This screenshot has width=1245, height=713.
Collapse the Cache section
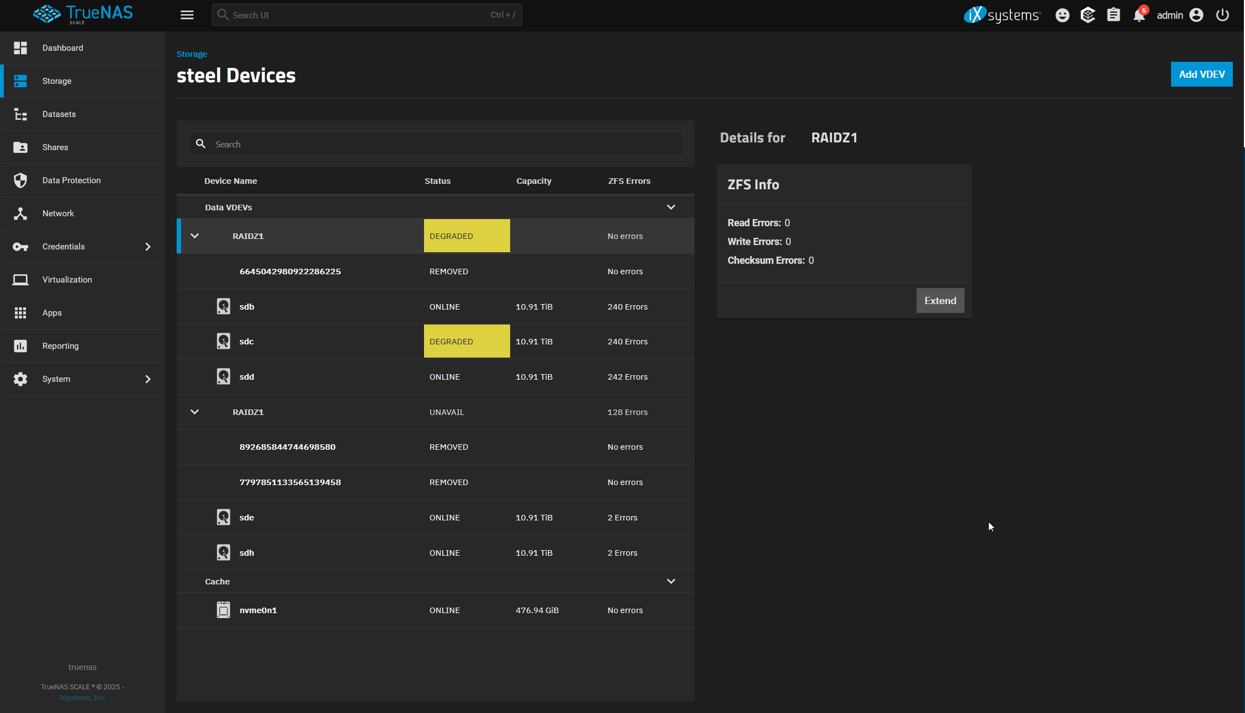671,581
